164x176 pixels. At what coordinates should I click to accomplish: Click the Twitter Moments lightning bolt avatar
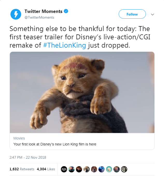pos(16,14)
